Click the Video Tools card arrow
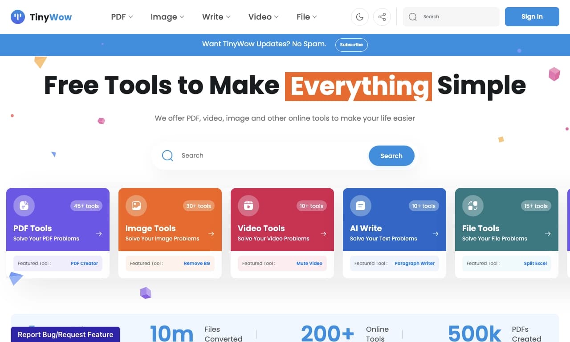Viewport: 570px width, 342px height. pyautogui.click(x=323, y=234)
